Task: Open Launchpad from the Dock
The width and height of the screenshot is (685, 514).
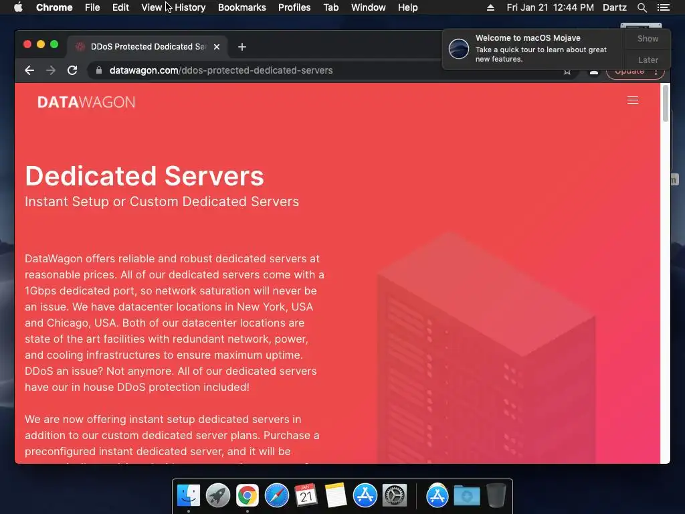Action: [218, 496]
